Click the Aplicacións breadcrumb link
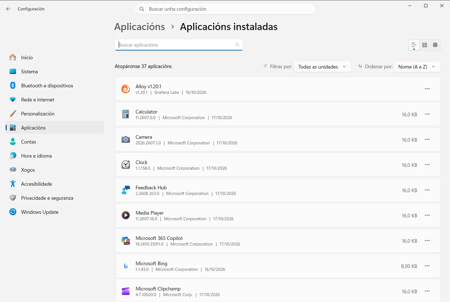450x302 pixels. tap(139, 27)
